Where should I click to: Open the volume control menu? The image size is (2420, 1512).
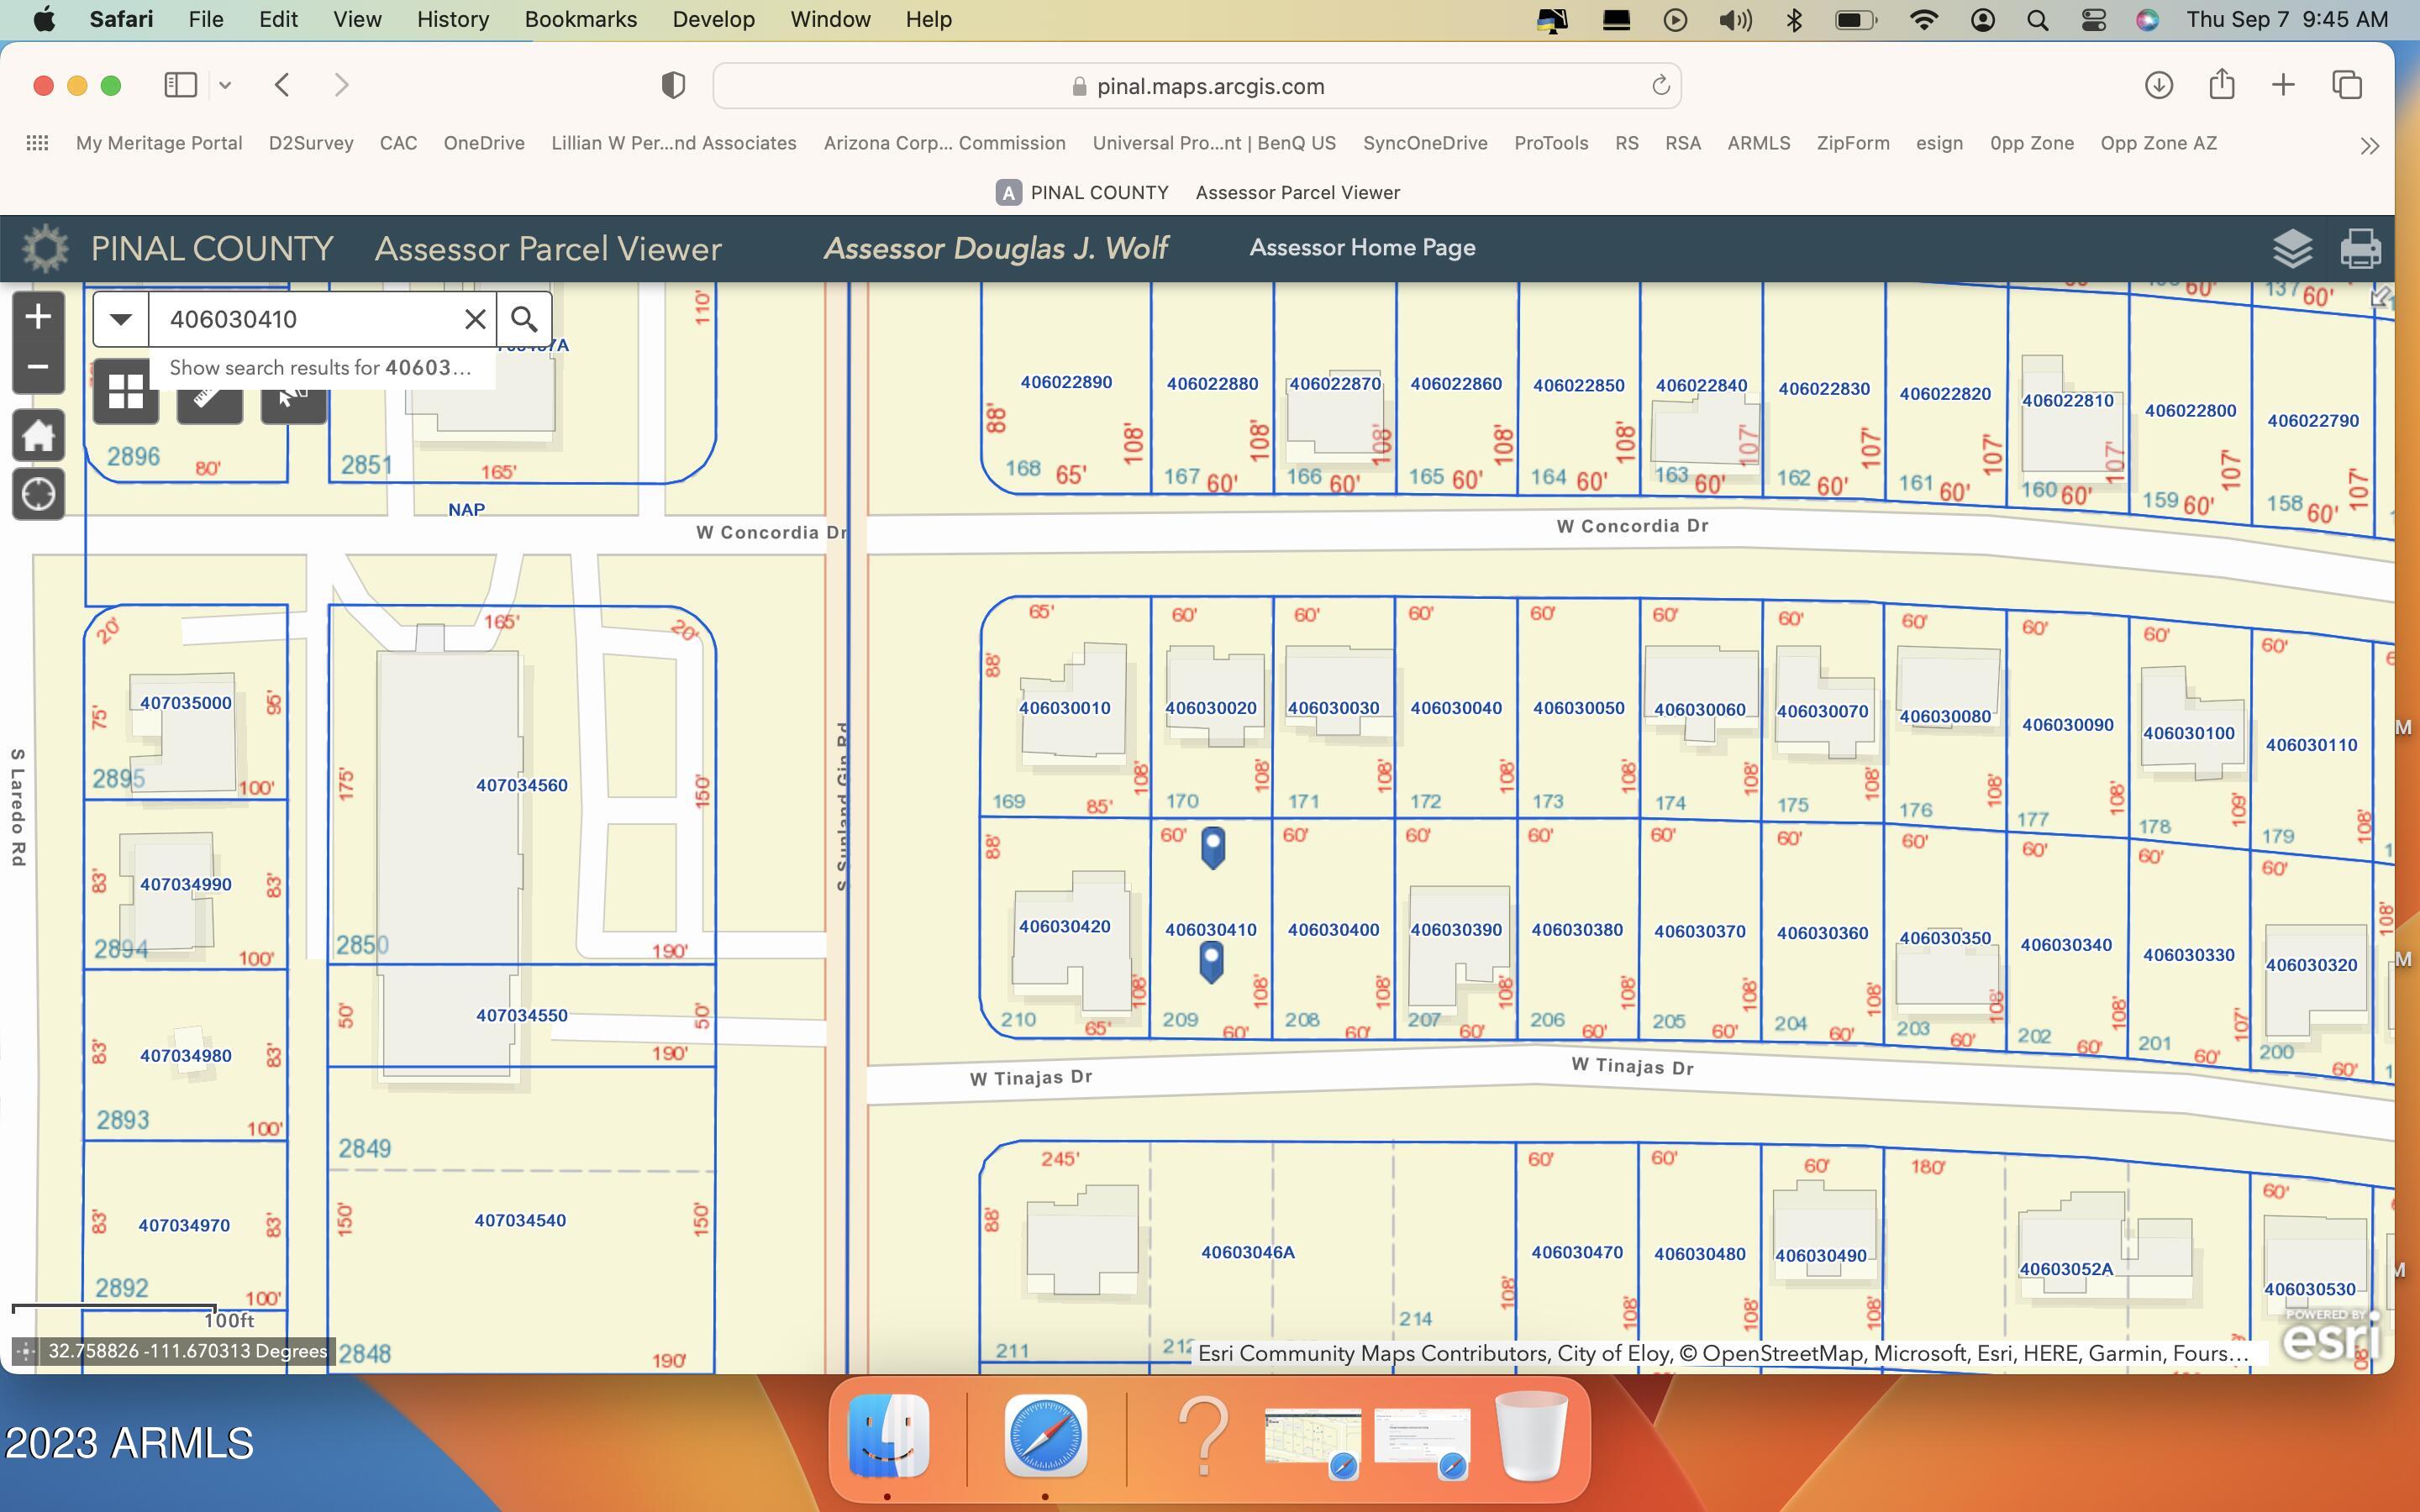[1735, 20]
